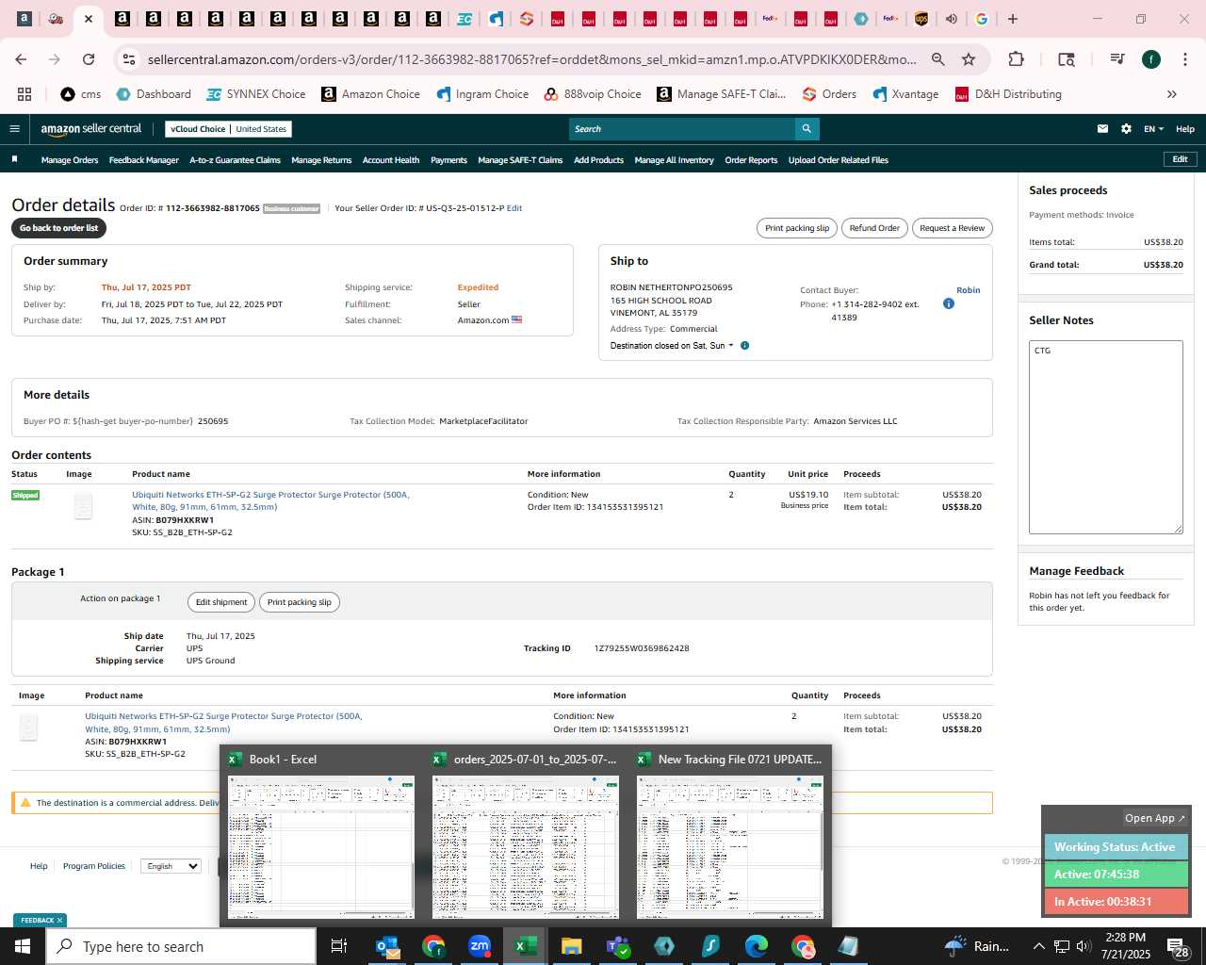Open the settings gear icon
Viewport: 1206px width, 965px height.
point(1126,129)
